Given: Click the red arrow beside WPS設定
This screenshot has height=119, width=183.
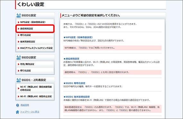Looking at the screenshot, I should click(18, 22).
